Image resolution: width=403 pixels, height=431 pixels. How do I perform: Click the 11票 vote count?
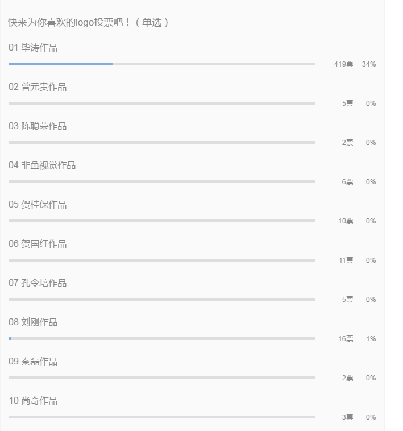(x=346, y=260)
